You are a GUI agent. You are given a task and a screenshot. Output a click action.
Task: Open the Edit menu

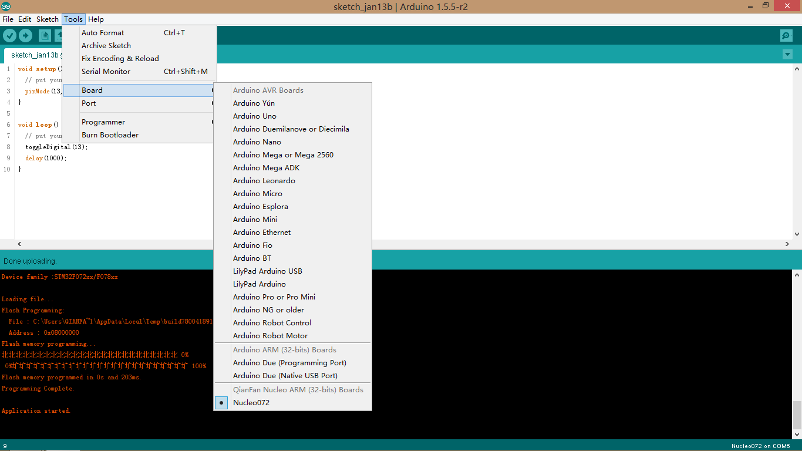click(x=25, y=19)
